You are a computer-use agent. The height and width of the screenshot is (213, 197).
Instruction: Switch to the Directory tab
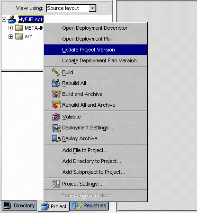[x=19, y=205]
